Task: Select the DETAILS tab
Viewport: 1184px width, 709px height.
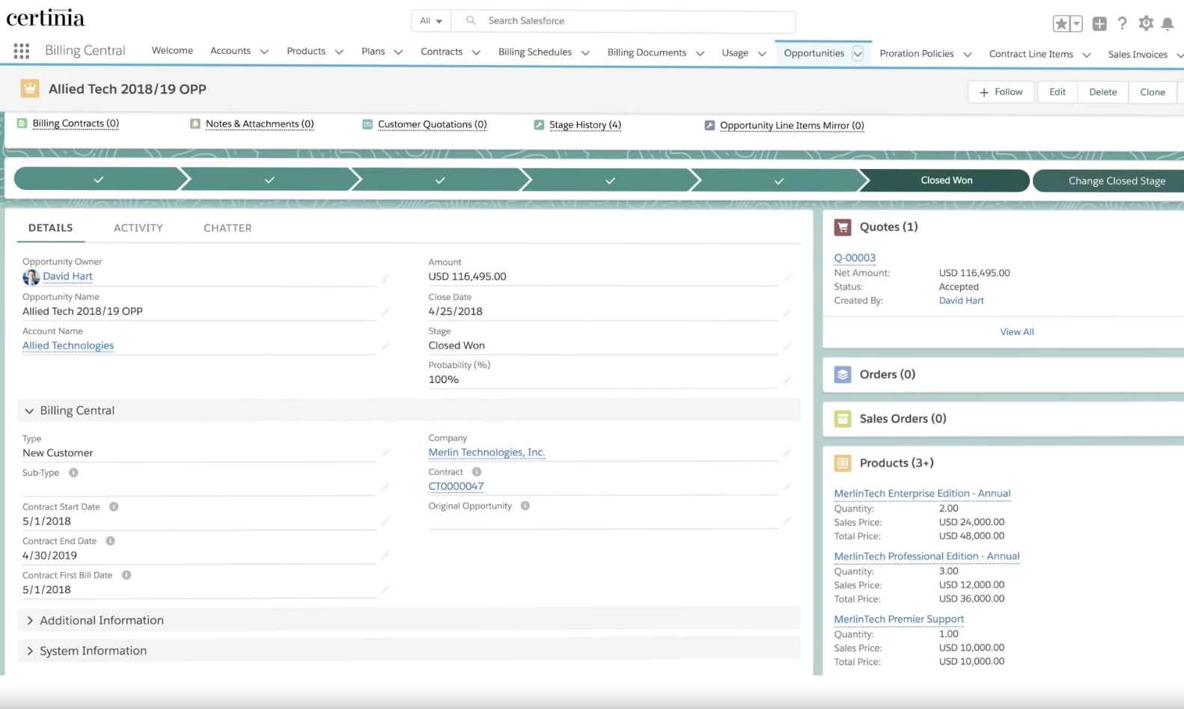Action: click(x=51, y=228)
